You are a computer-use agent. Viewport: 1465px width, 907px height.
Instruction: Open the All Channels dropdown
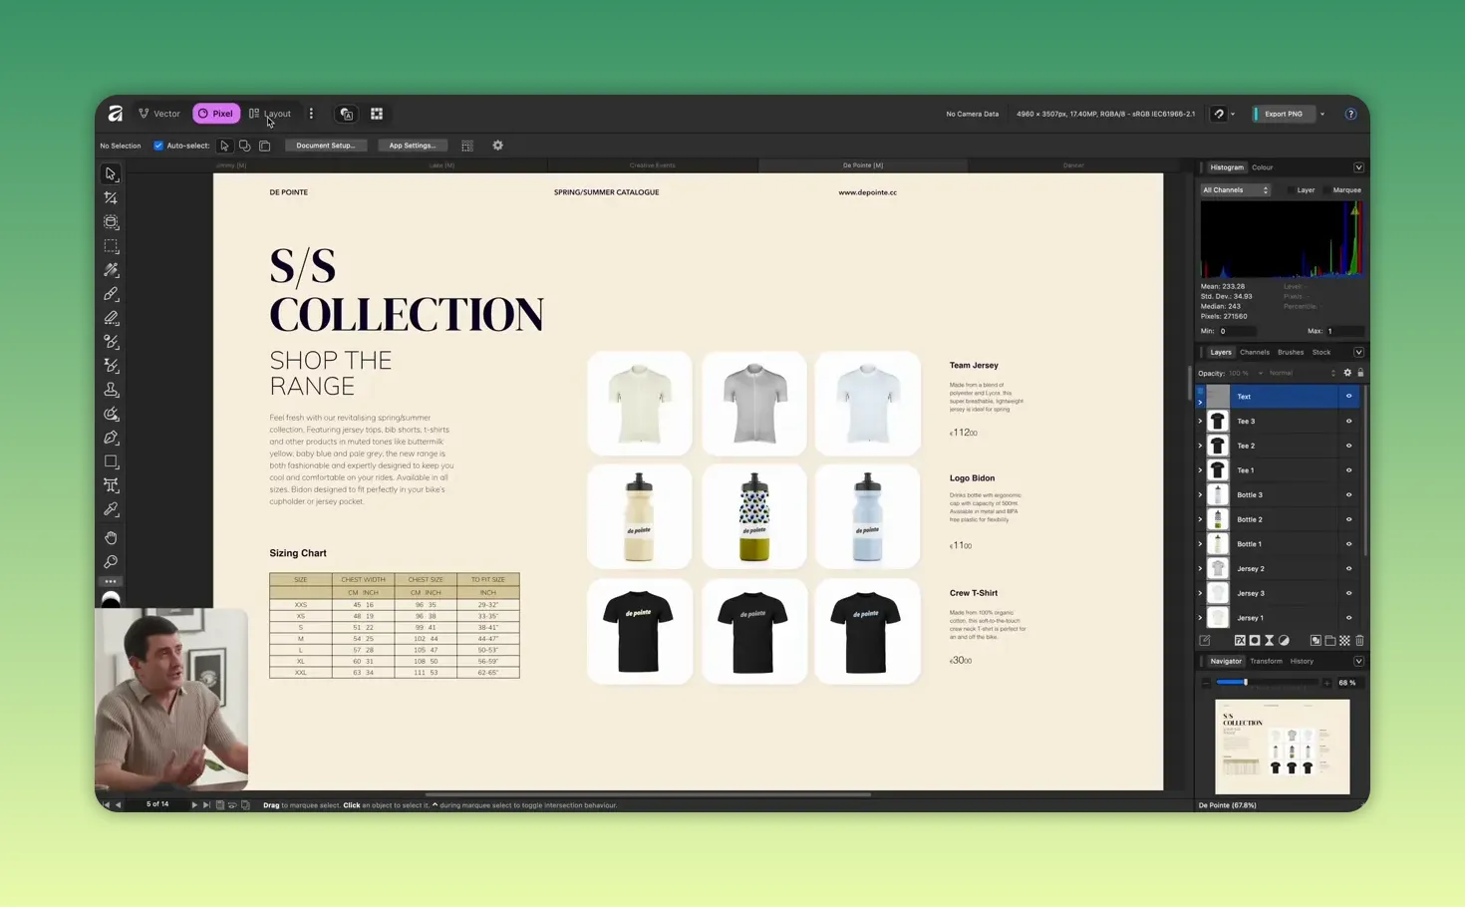click(1235, 190)
